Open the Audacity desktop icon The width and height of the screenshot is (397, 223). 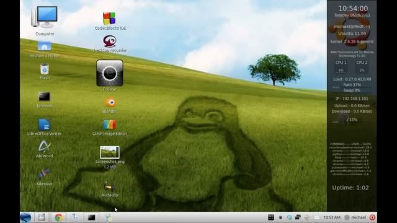tap(110, 187)
